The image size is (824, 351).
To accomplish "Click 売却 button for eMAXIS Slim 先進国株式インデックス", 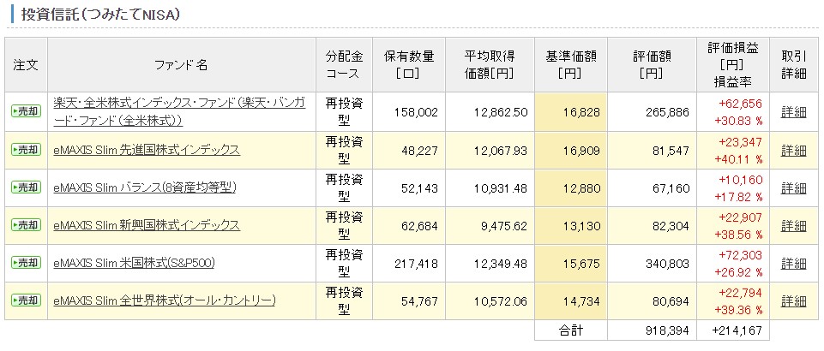I will (x=26, y=150).
